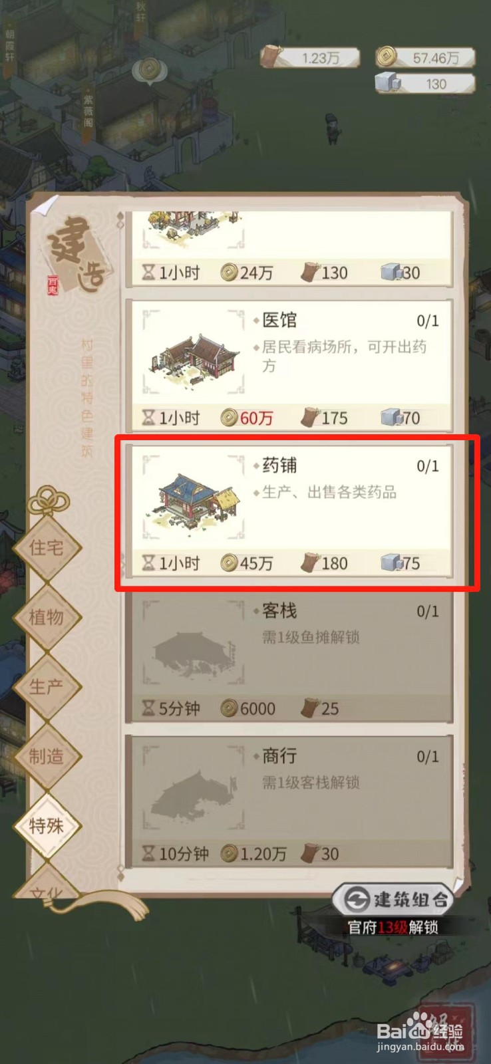Open the 生产 category tab

47,687
